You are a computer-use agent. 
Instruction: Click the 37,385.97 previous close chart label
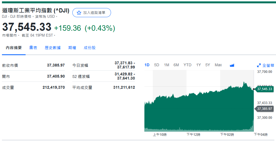(x=264, y=109)
